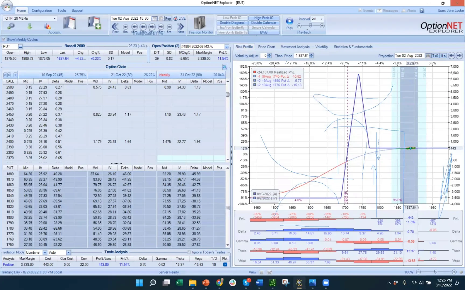Page the expirations with the left/right arrows
465x290 pixels.
(x=7, y=75)
